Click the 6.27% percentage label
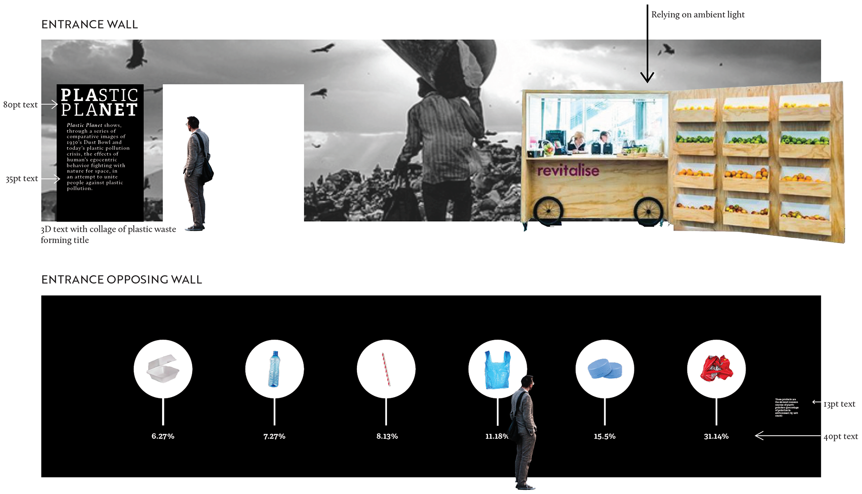This screenshot has height=494, width=862. coord(163,436)
